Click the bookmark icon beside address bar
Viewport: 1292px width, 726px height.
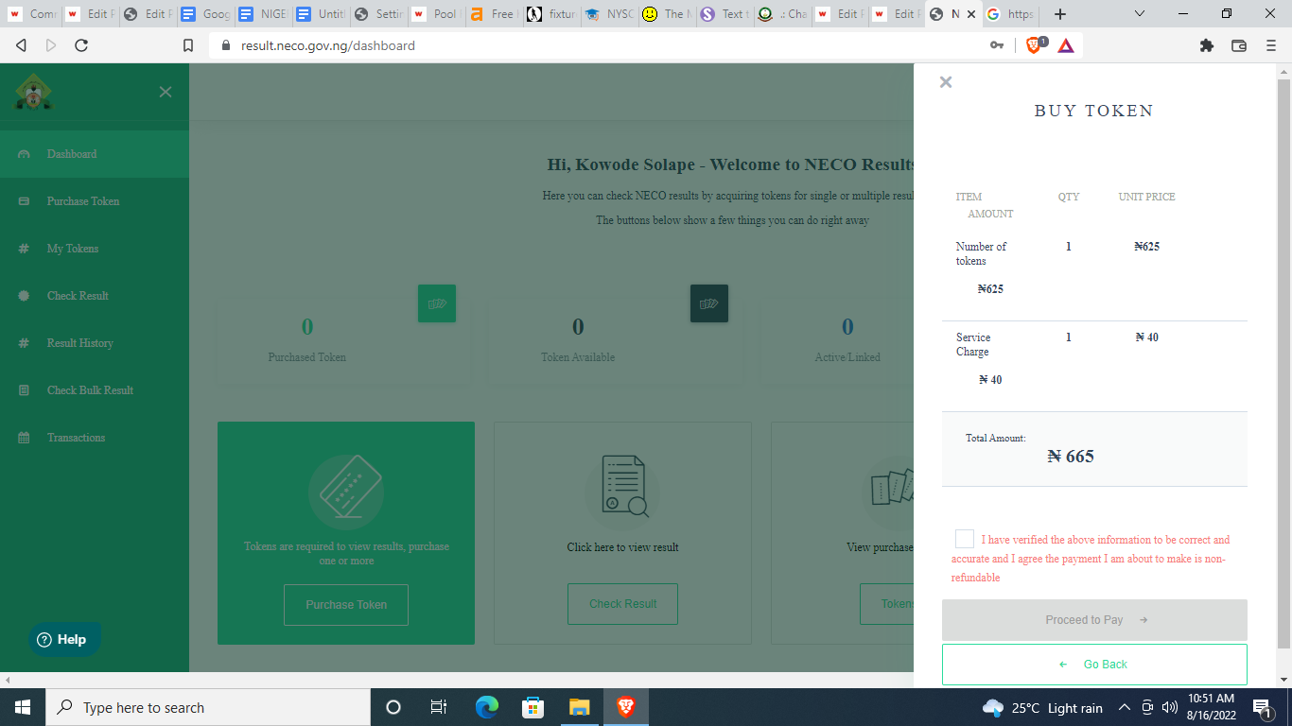pos(188,45)
